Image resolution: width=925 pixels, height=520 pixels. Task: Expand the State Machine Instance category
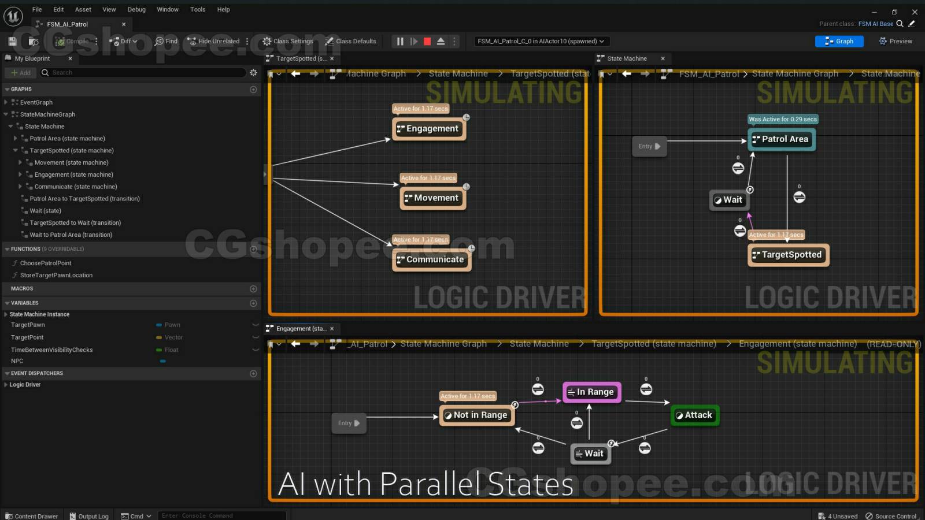point(6,314)
